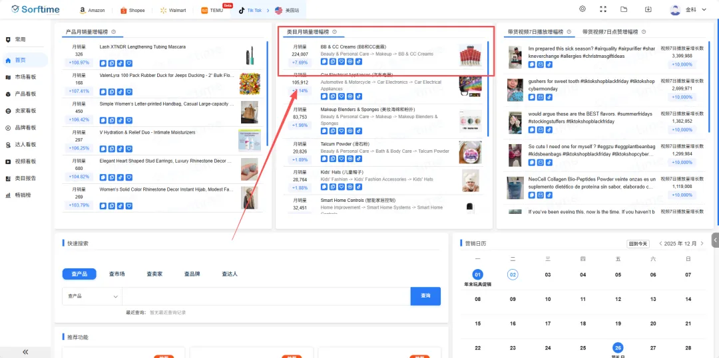Favorite the Lash XTNDR Mascara with heart icon
The height and width of the screenshot is (358, 719).
click(x=129, y=63)
